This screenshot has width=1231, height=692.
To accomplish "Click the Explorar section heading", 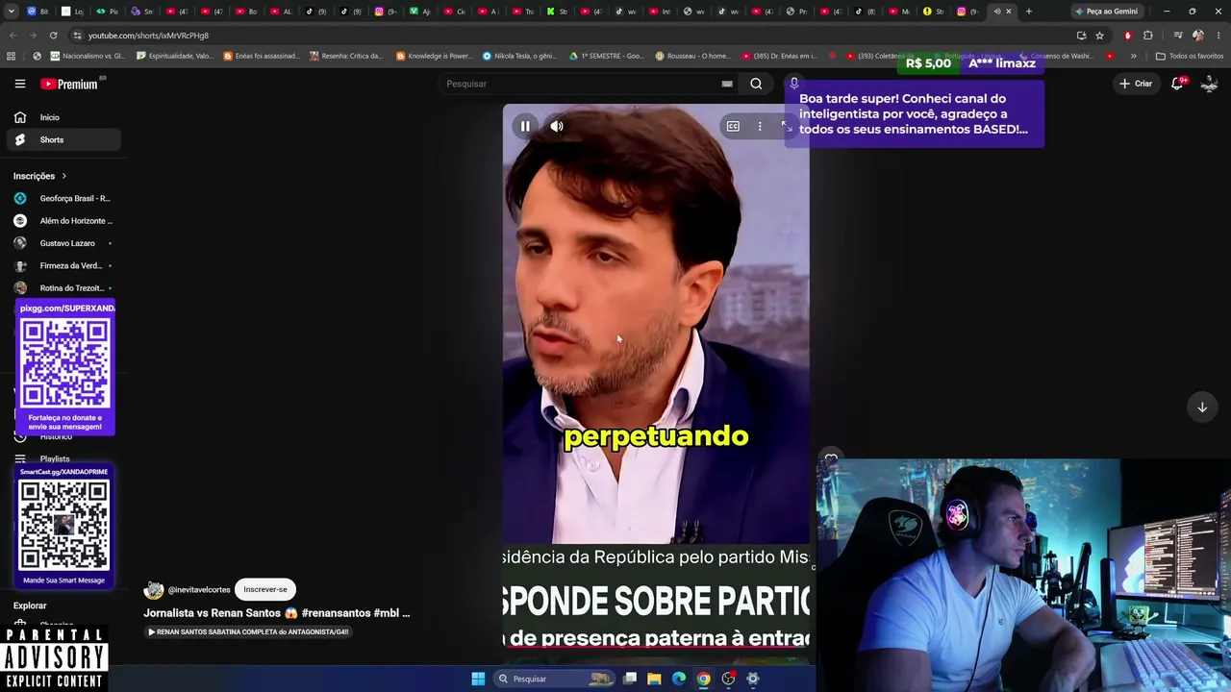I will point(30,605).
